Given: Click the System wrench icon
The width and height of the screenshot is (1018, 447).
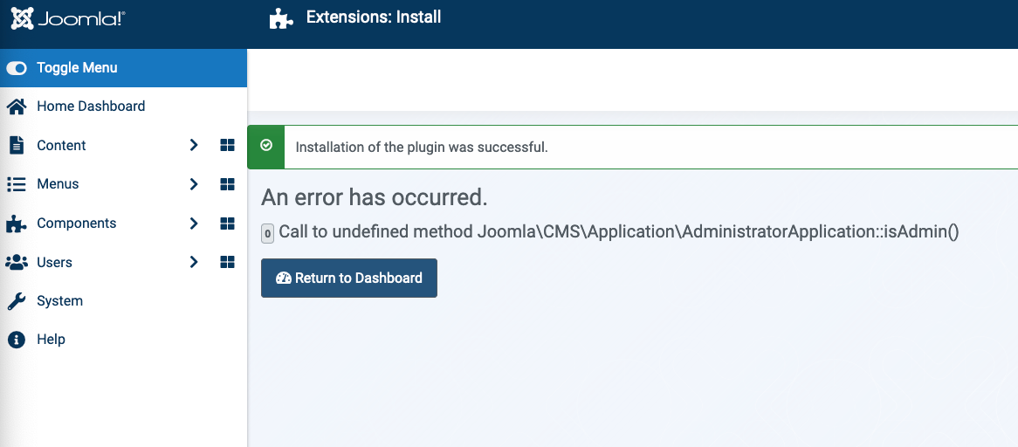Looking at the screenshot, I should 16,301.
